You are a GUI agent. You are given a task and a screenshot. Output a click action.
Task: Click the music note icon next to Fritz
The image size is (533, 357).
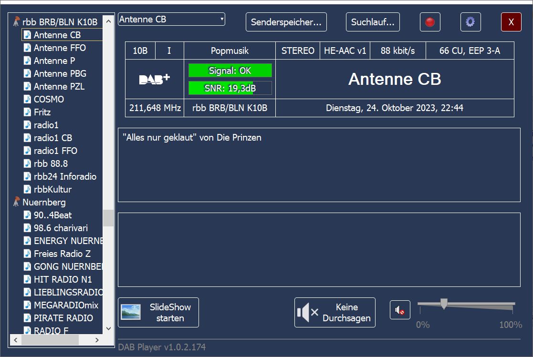coord(27,112)
